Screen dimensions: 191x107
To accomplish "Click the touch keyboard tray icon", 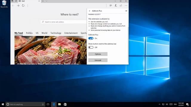I will coord(171,104).
